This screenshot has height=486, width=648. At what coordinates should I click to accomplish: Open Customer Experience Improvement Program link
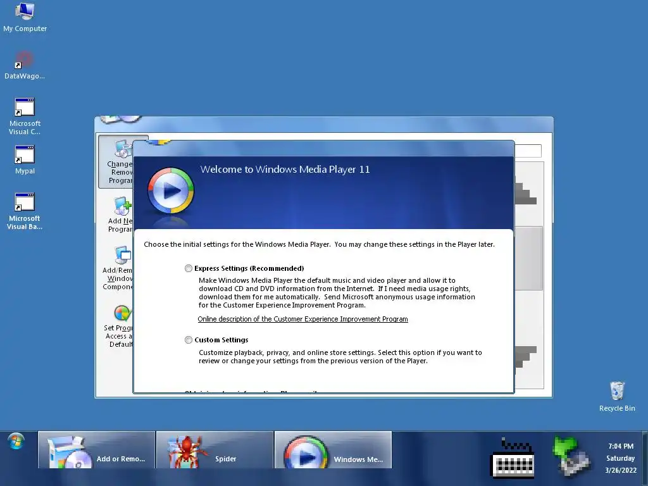[x=302, y=319]
